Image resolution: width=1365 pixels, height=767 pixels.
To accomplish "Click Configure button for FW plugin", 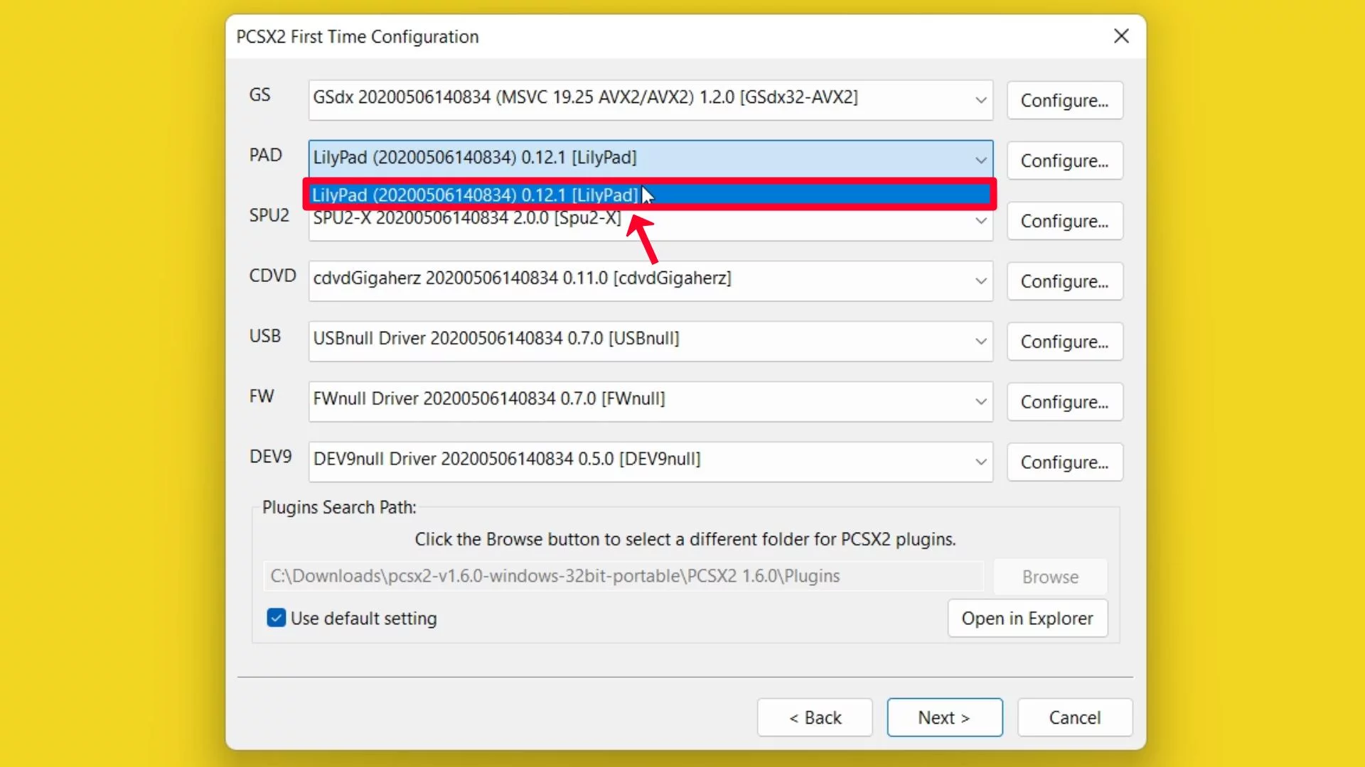I will 1064,402.
